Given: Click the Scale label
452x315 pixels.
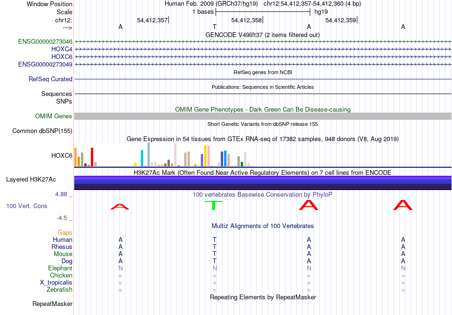Looking at the screenshot, I should coord(64,12).
